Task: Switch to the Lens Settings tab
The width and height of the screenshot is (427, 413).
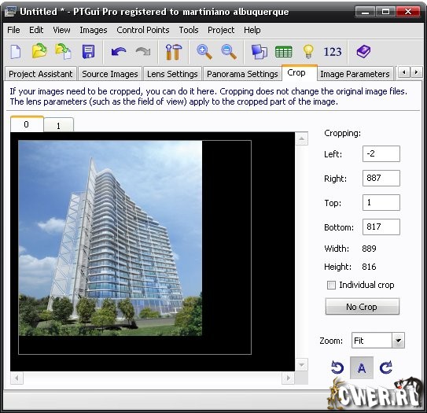Action: pos(172,74)
